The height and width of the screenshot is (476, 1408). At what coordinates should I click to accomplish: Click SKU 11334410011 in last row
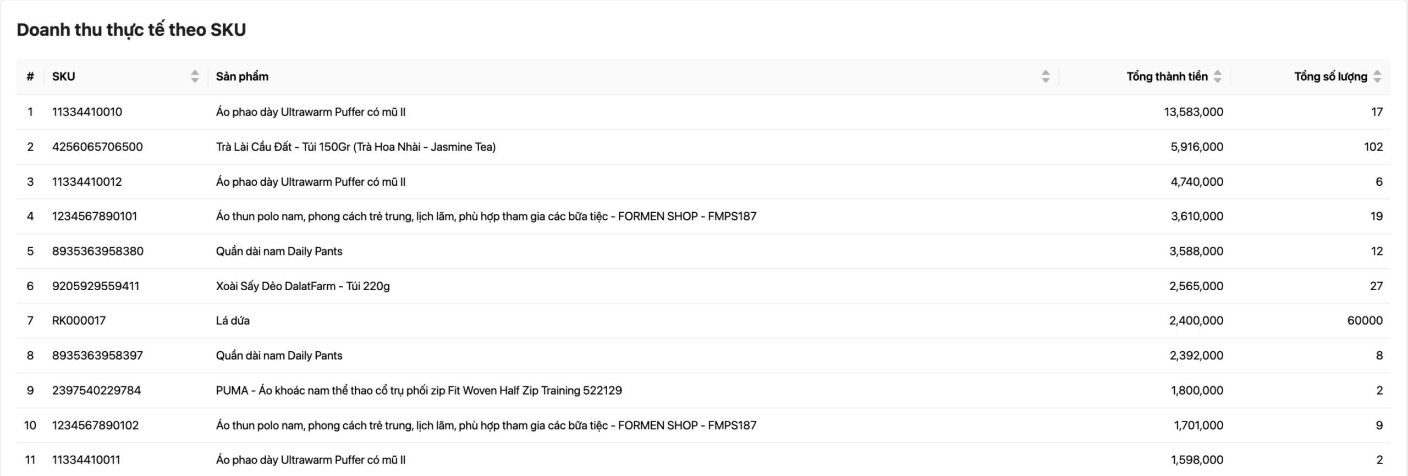pyautogui.click(x=86, y=460)
